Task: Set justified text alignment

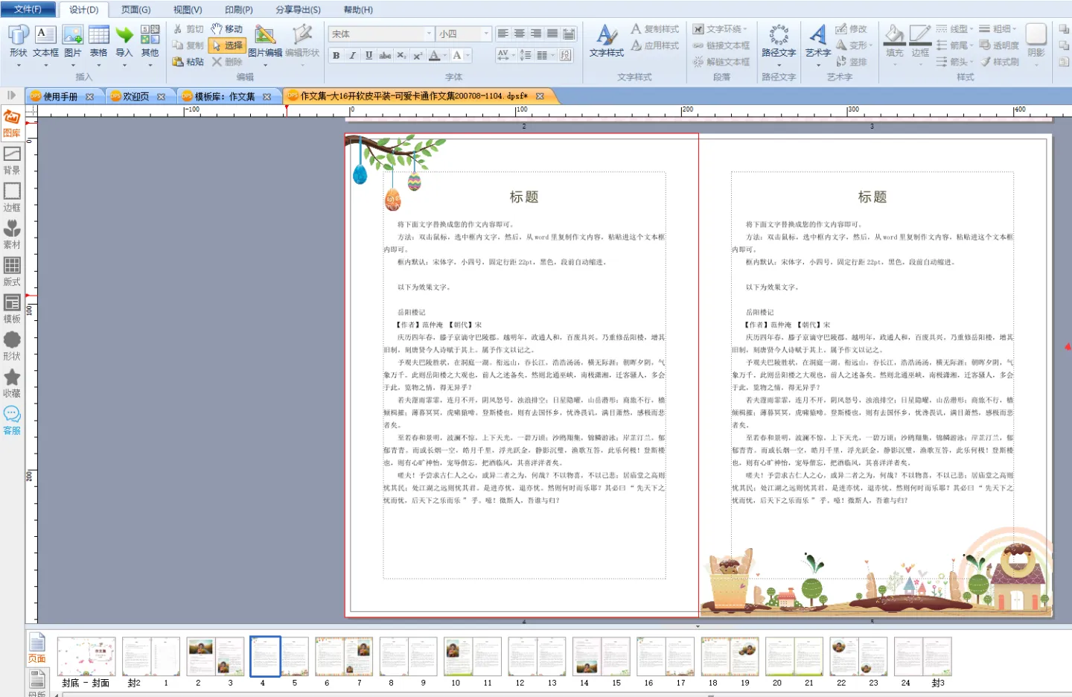Action: (x=552, y=34)
